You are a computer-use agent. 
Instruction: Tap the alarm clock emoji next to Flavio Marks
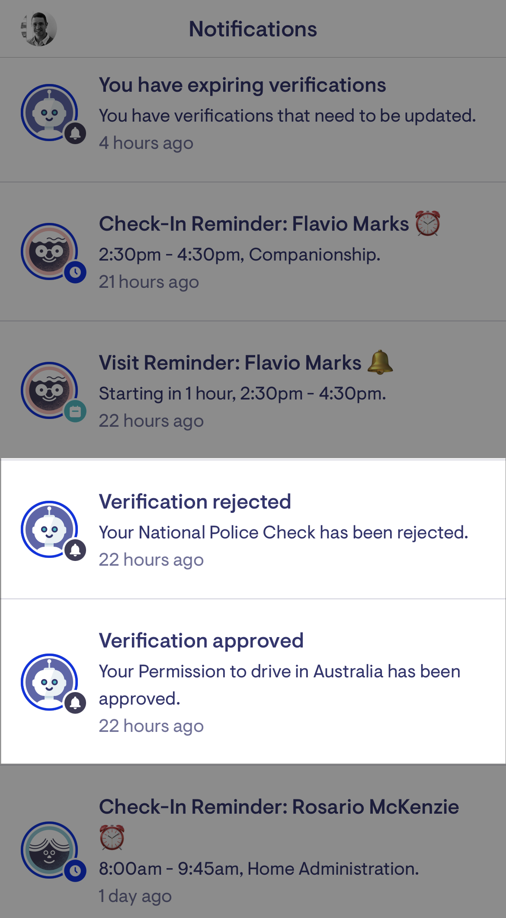[428, 223]
